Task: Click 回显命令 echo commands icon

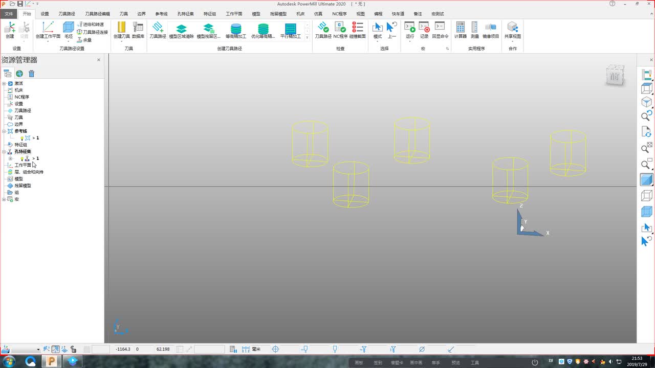Action: (440, 30)
